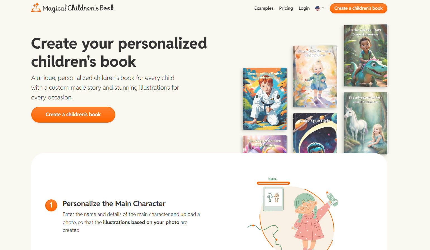Select the James' Space Flight book cover
430x250 pixels.
click(x=315, y=133)
